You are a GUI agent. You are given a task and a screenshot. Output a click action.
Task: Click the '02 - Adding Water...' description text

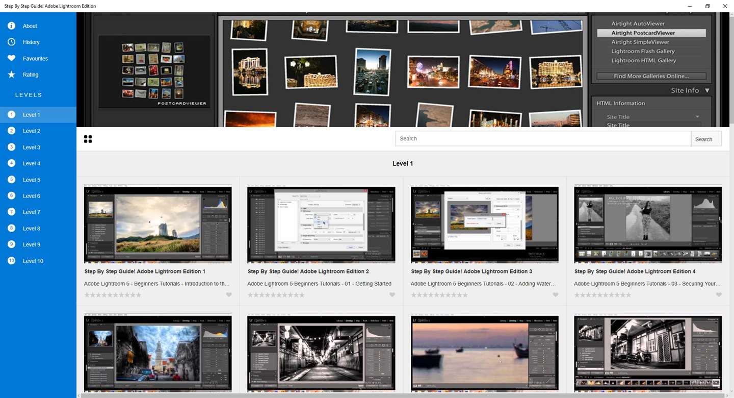coord(484,284)
